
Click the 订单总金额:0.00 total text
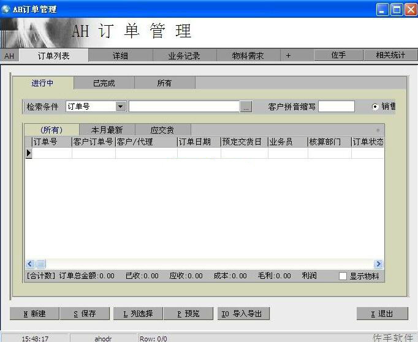[87, 276]
